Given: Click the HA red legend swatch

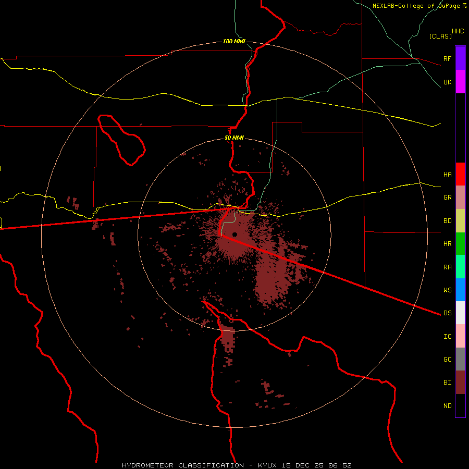Looking at the screenshot, I should tap(460, 174).
